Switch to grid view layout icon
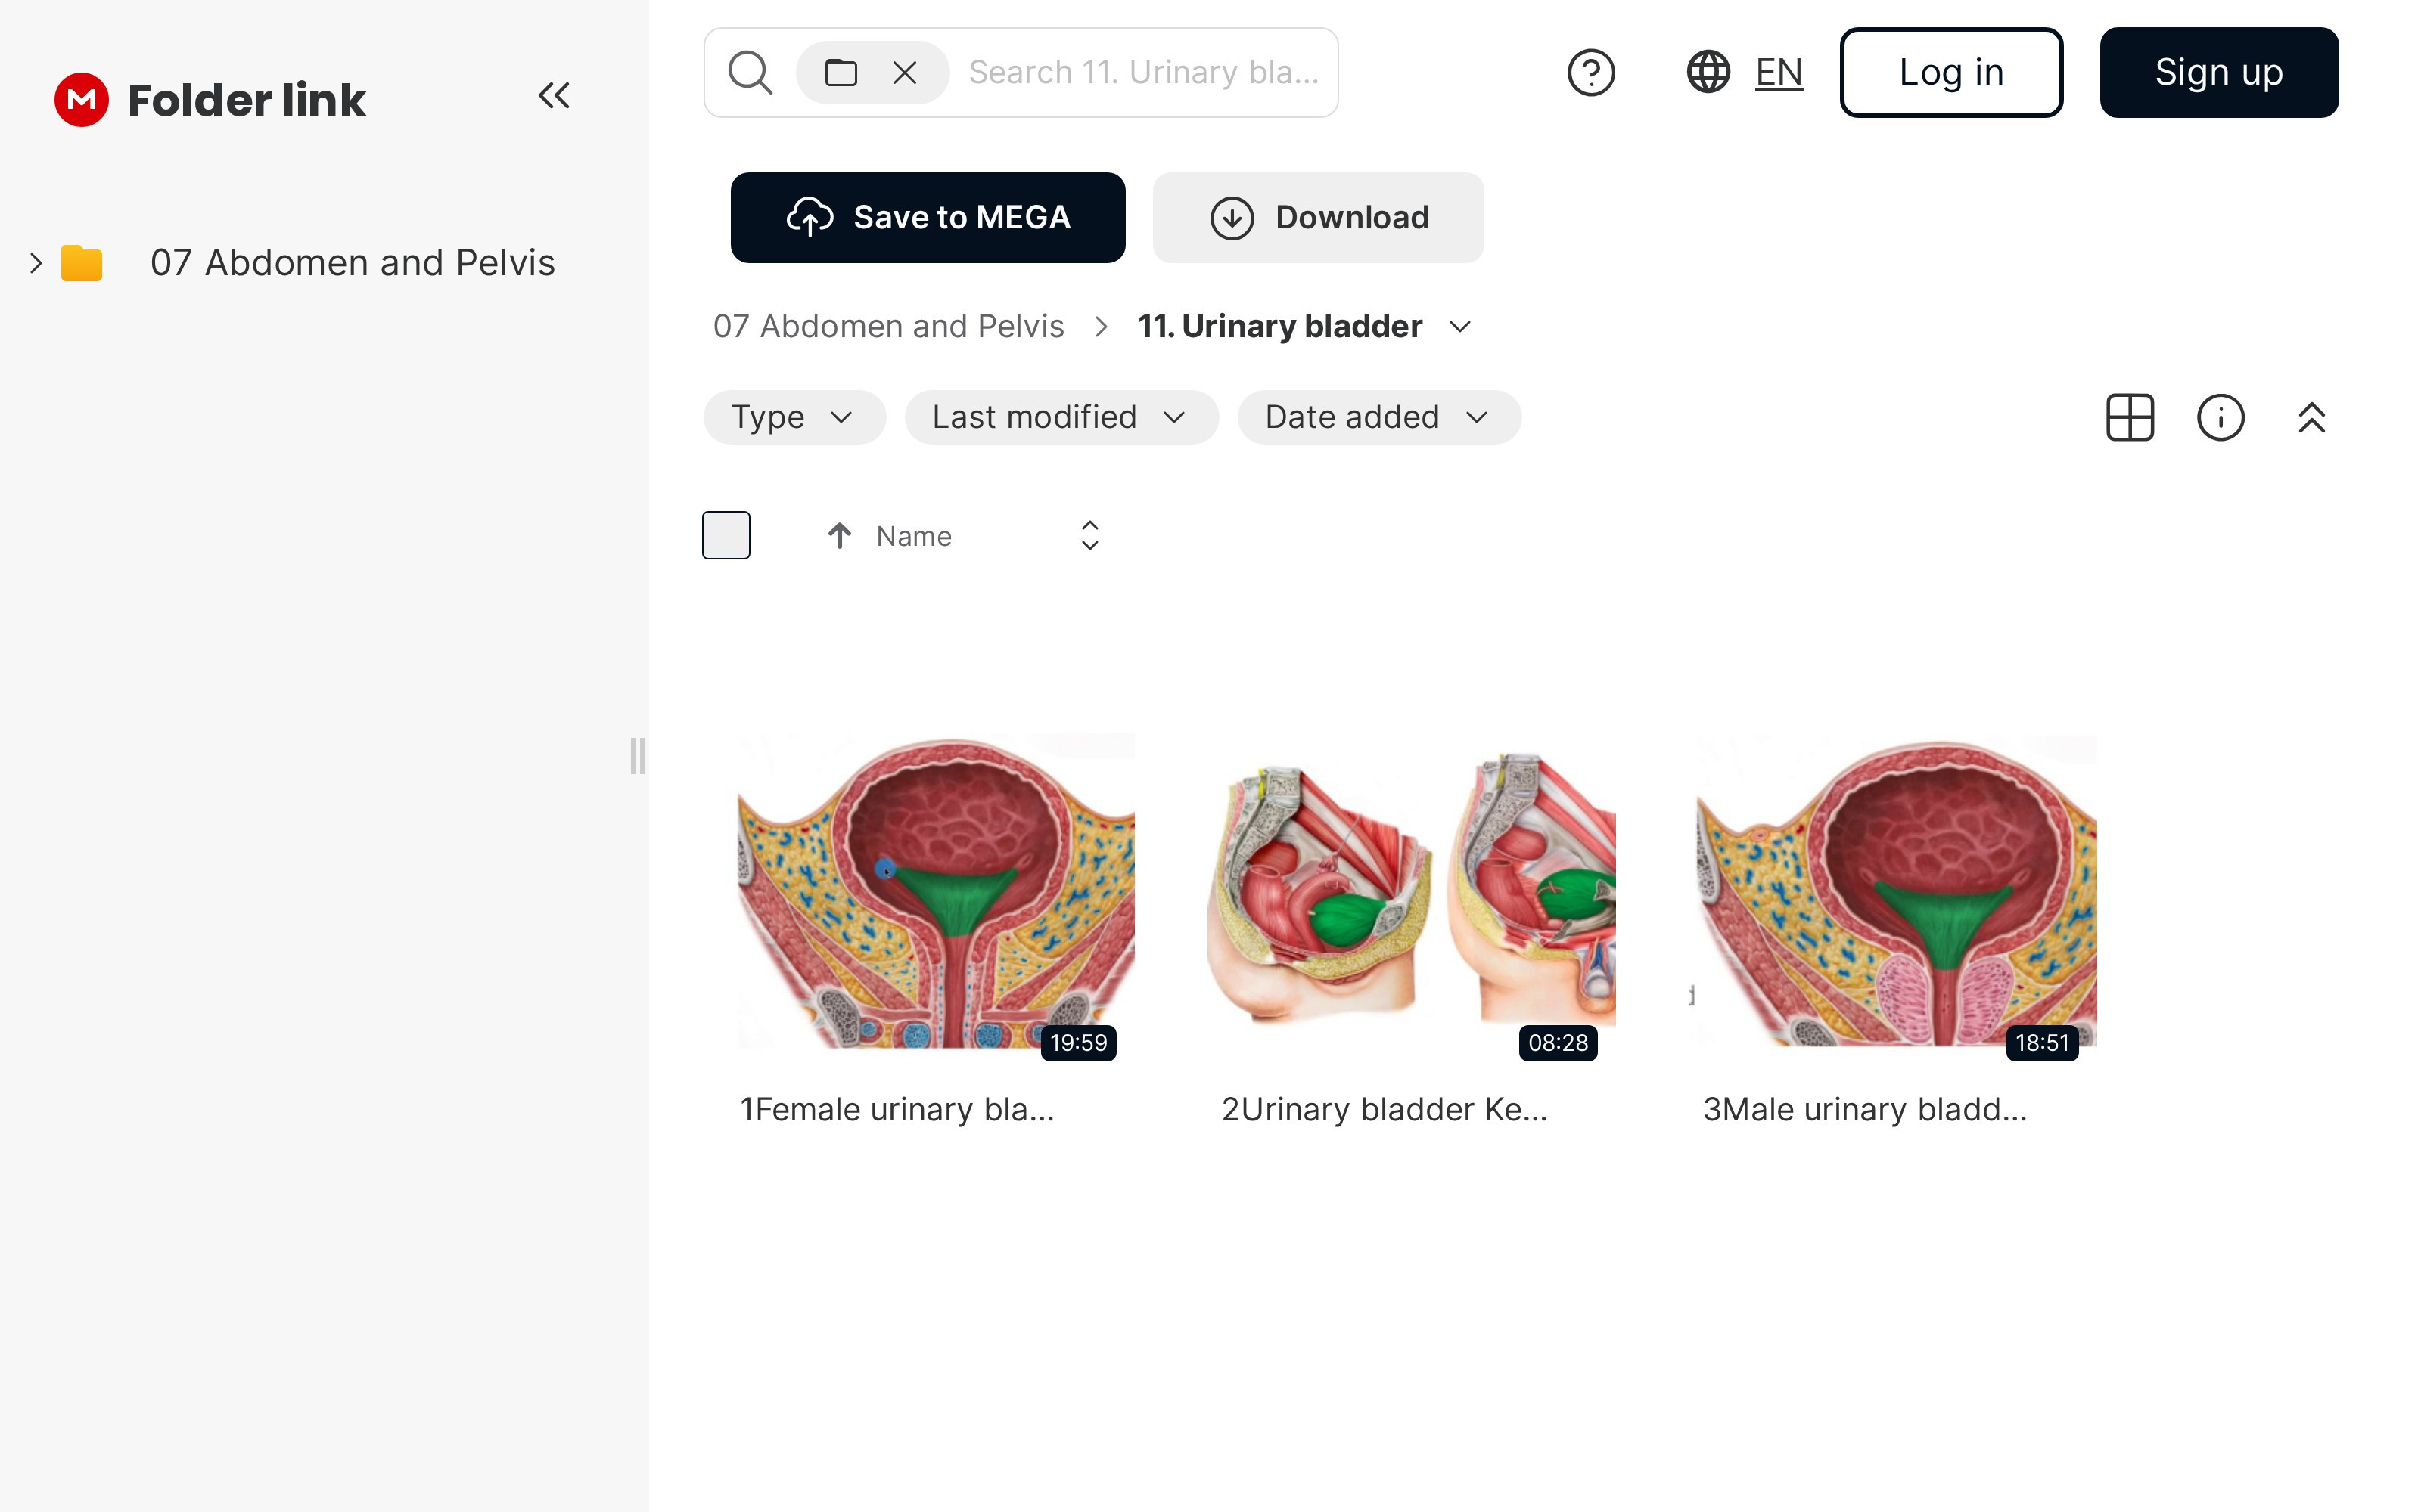 click(2129, 417)
